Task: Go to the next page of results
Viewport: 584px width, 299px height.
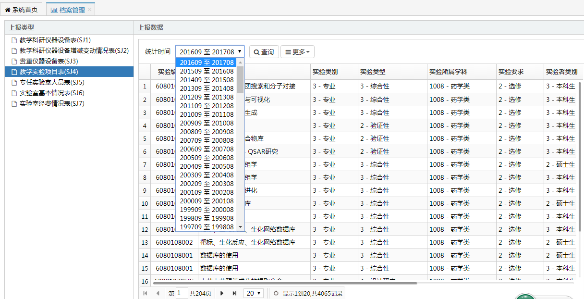Action: tap(222, 293)
